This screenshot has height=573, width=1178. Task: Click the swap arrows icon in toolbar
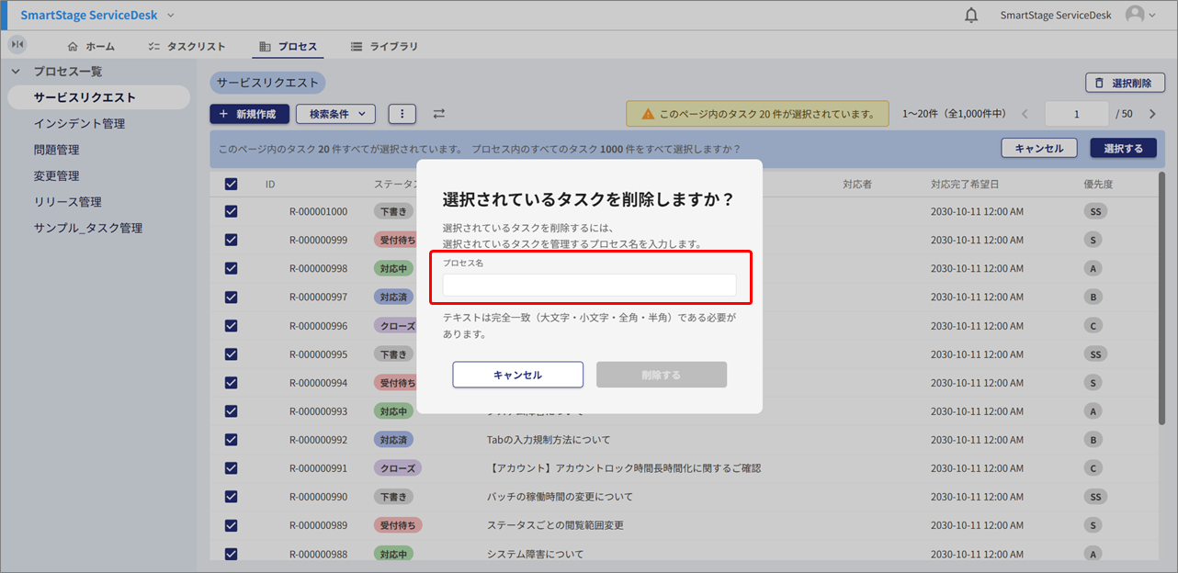tap(439, 114)
